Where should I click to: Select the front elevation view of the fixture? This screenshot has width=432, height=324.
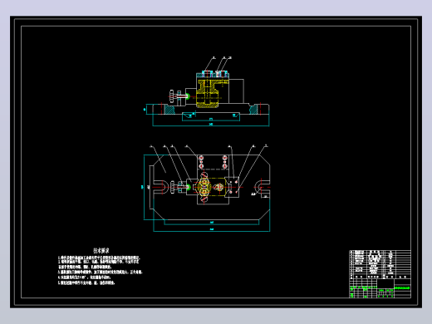[x=207, y=92]
